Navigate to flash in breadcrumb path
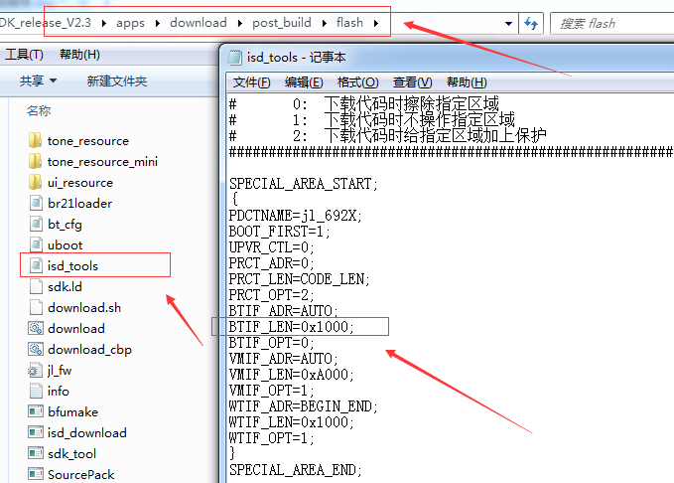Image resolution: width=674 pixels, height=483 pixels. (x=349, y=23)
